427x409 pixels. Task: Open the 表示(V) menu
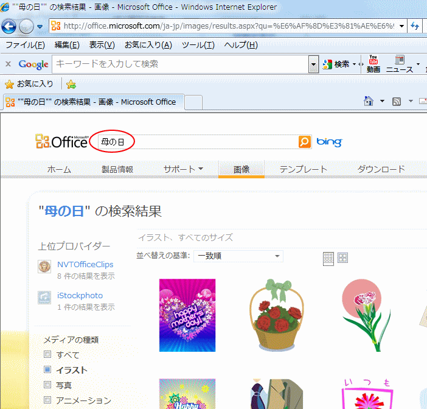click(x=102, y=45)
